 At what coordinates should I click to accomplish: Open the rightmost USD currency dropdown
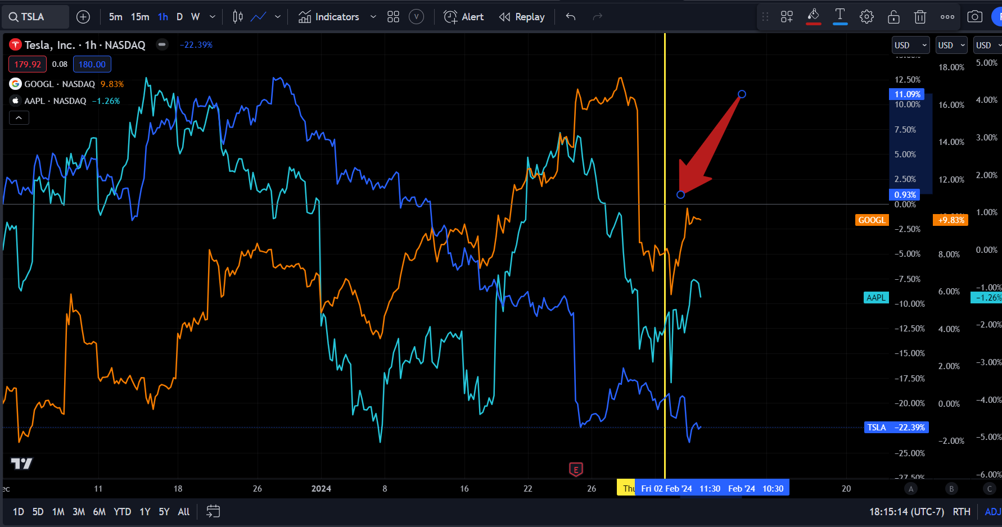point(988,45)
